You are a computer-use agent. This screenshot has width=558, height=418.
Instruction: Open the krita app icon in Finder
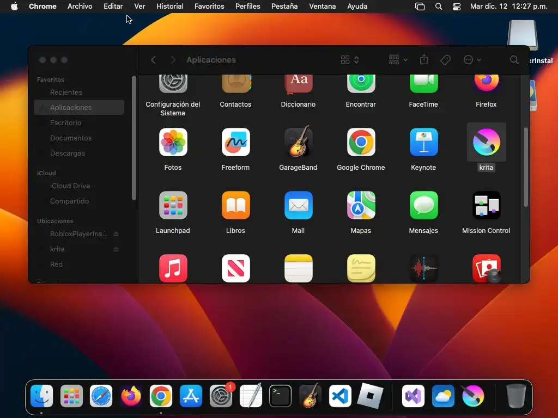coord(486,142)
